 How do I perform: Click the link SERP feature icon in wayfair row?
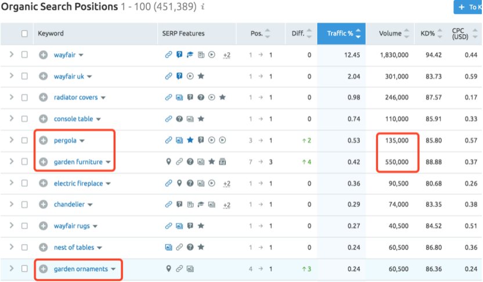click(168, 55)
